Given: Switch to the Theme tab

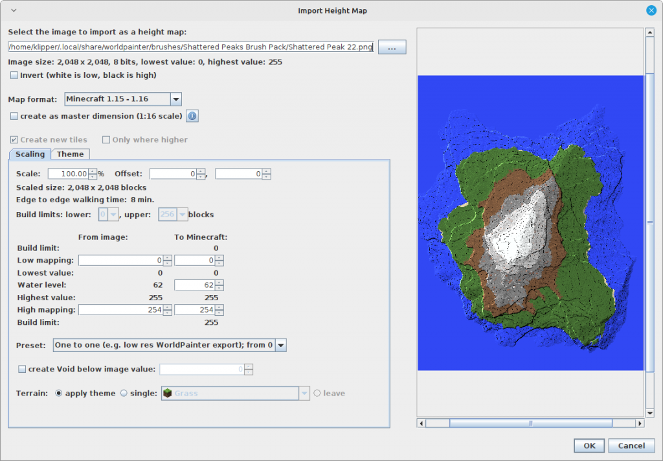Looking at the screenshot, I should [x=70, y=154].
